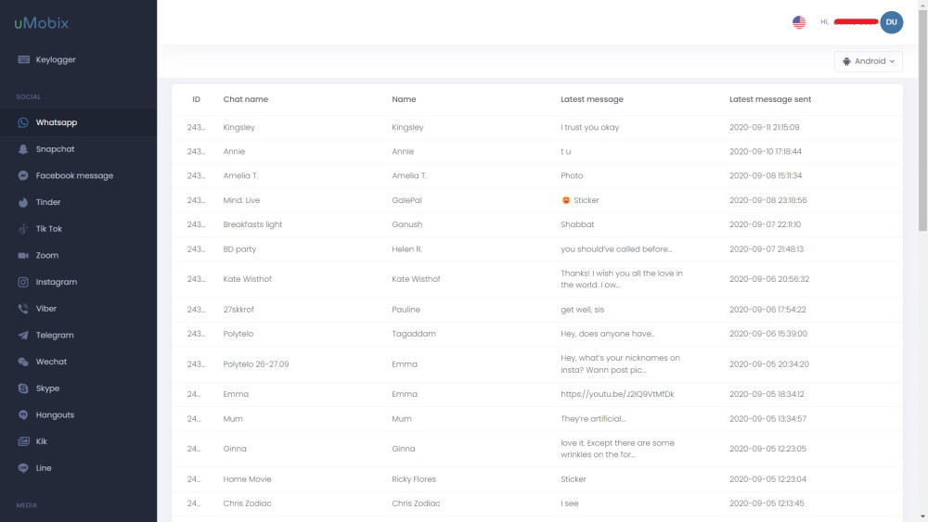Open the Amelia T. chat name
The image size is (928, 522).
[240, 175]
